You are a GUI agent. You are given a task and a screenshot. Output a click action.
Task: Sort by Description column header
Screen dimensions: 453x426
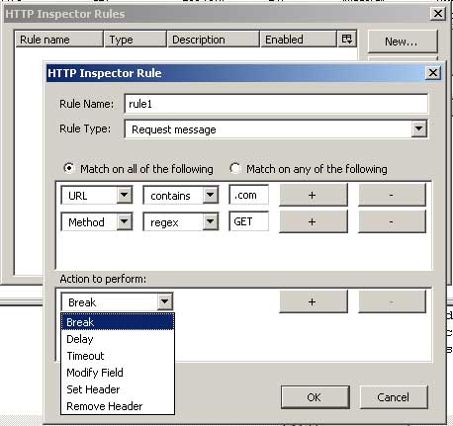[x=214, y=40]
